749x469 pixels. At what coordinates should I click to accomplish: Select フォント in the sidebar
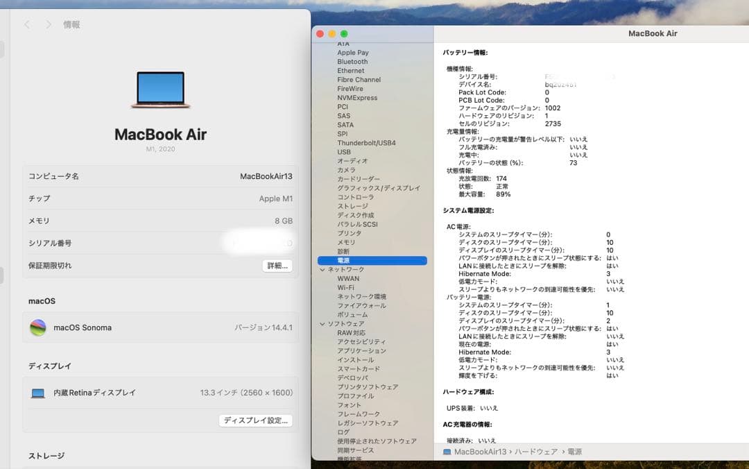349,405
